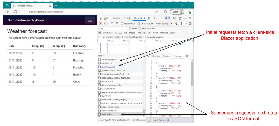Show more request detail tabs chevron
279x126 pixels.
pos(187,56)
